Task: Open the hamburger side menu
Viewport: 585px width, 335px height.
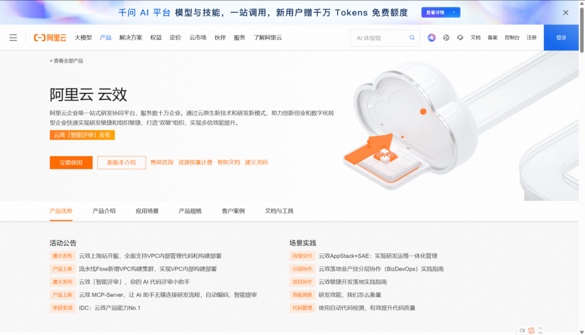Action: (13, 38)
